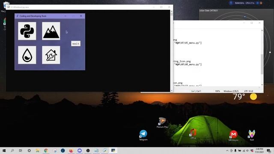Viewport: 274px width, 154px height.
Task: Open the Keit desktop shortcut
Action: (x=252, y=135)
